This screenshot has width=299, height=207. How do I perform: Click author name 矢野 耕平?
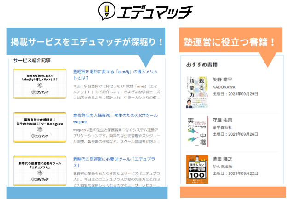click(222, 80)
